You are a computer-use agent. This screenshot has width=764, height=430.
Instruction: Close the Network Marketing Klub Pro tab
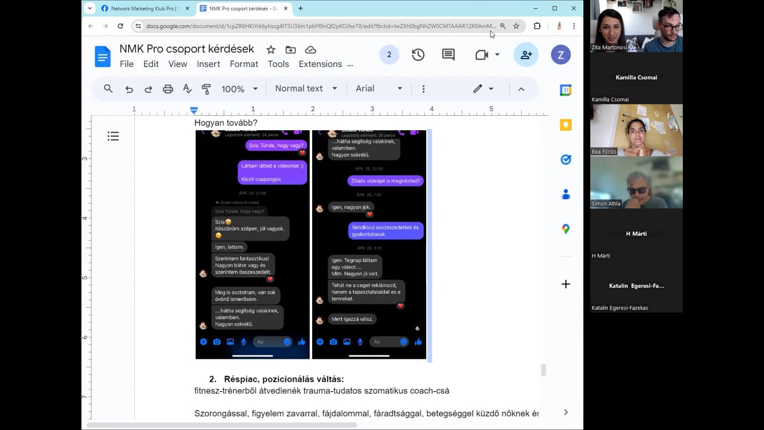(187, 8)
